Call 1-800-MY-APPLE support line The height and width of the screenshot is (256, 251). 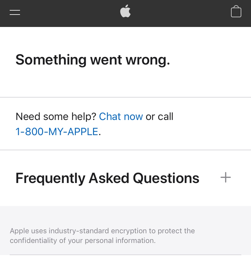[56, 131]
